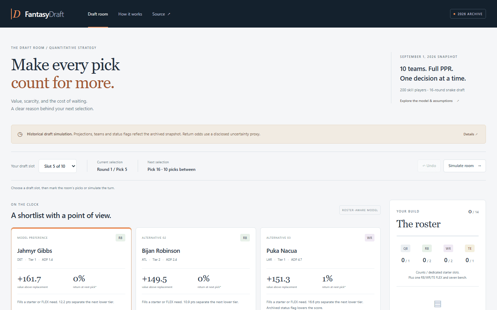Image resolution: width=497 pixels, height=310 pixels.
Task: Click the '1%' return odds on the Nacua card
Action: click(328, 278)
